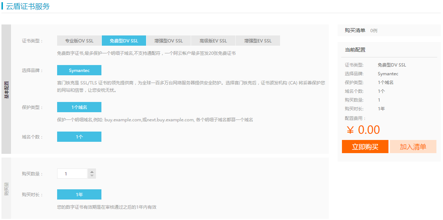Choose the 1个域名 protection type
The height and width of the screenshot is (220, 443).
point(79,107)
